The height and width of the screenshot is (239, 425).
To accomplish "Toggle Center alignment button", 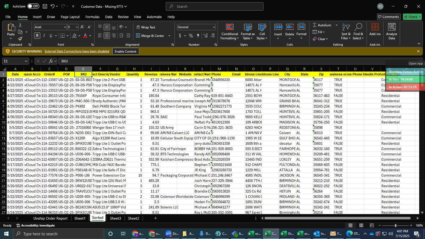I will pos(107,36).
